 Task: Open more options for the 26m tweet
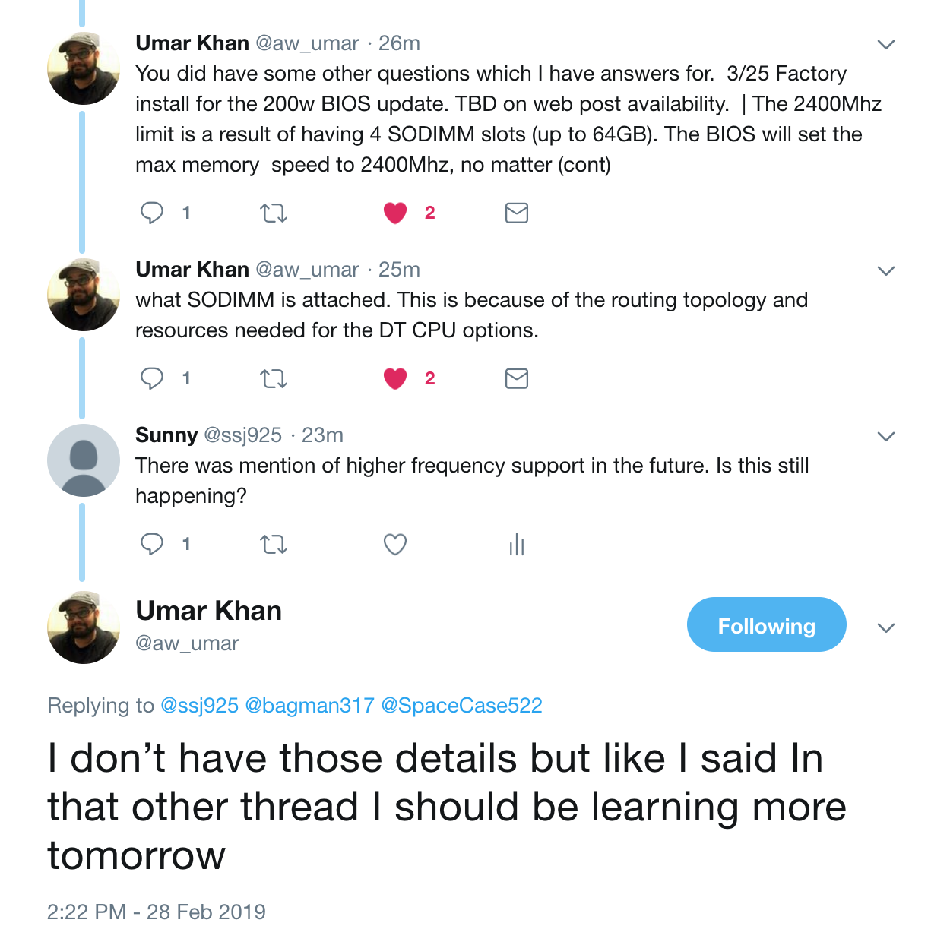[x=885, y=45]
